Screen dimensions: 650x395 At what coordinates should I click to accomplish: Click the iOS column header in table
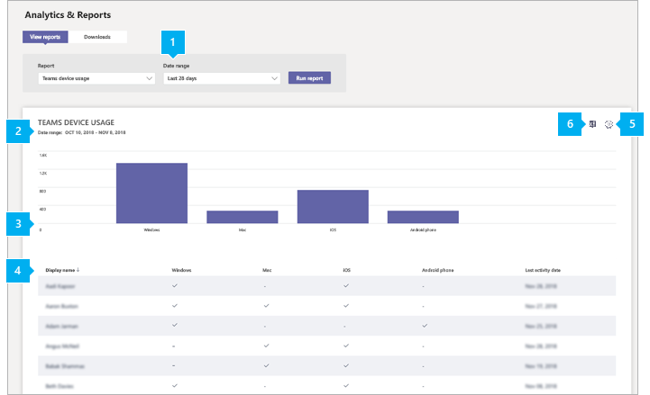(x=346, y=270)
